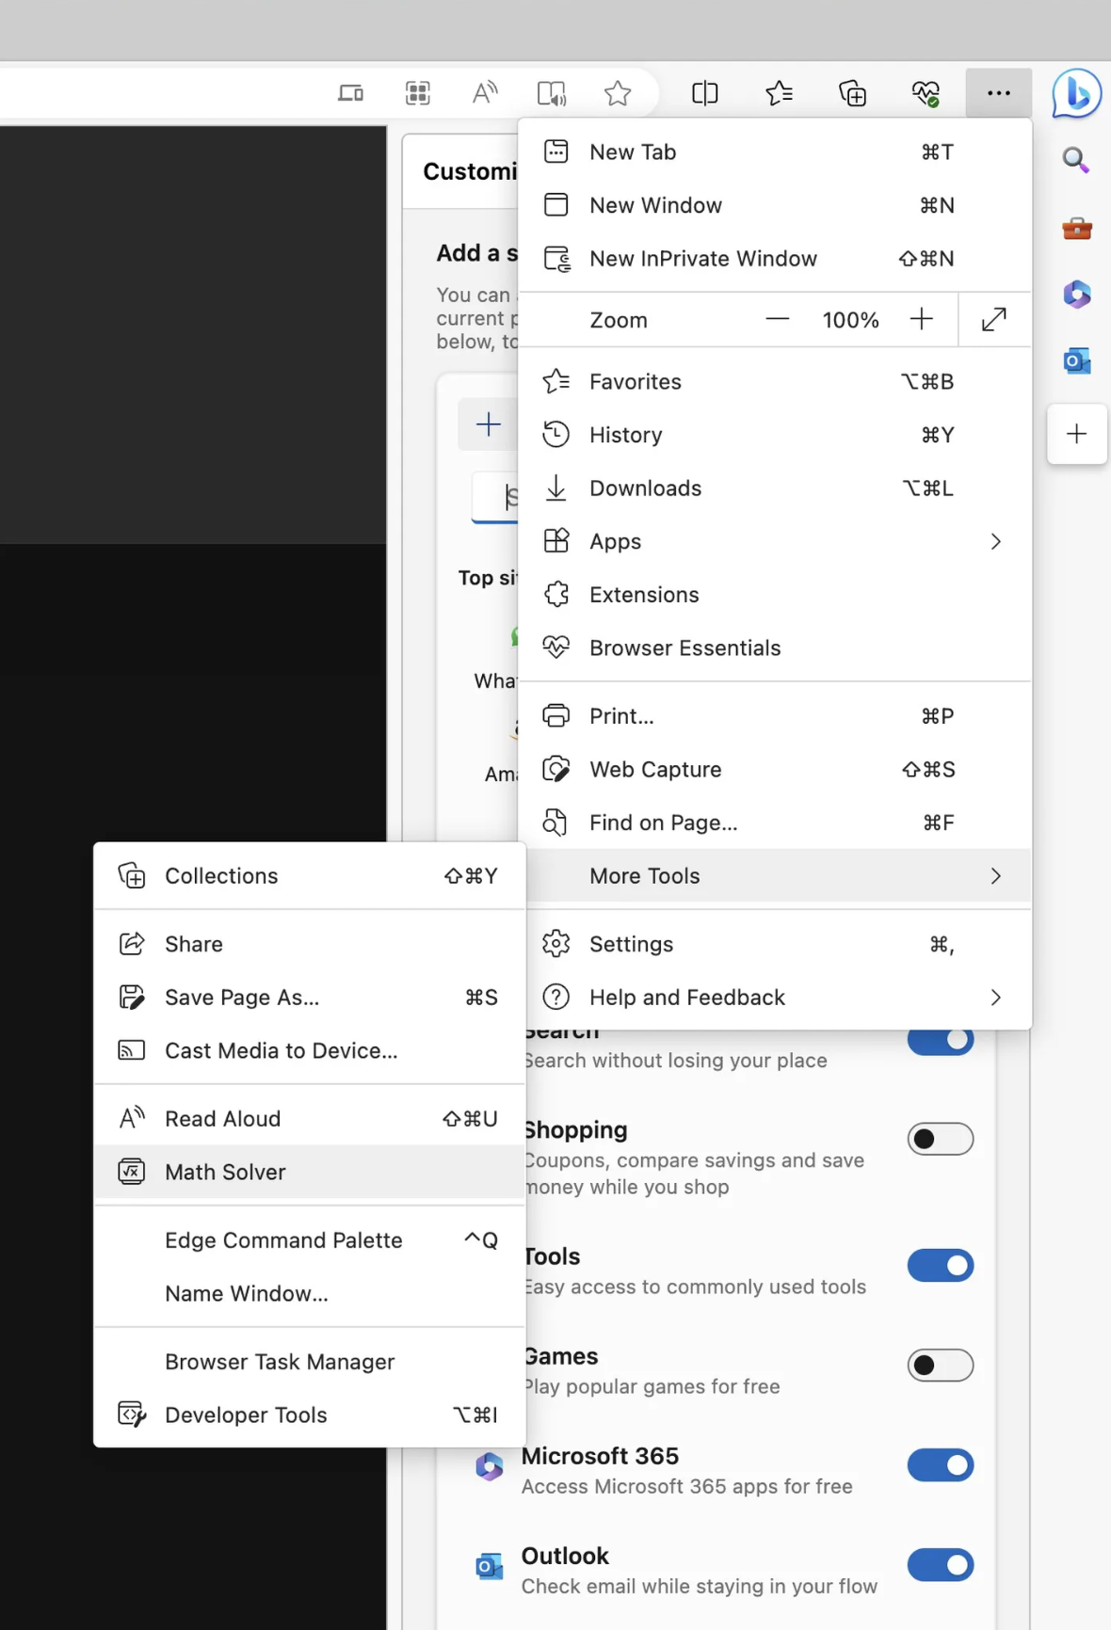This screenshot has height=1630, width=1111.
Task: Open Downloads menu item
Action: (x=775, y=488)
